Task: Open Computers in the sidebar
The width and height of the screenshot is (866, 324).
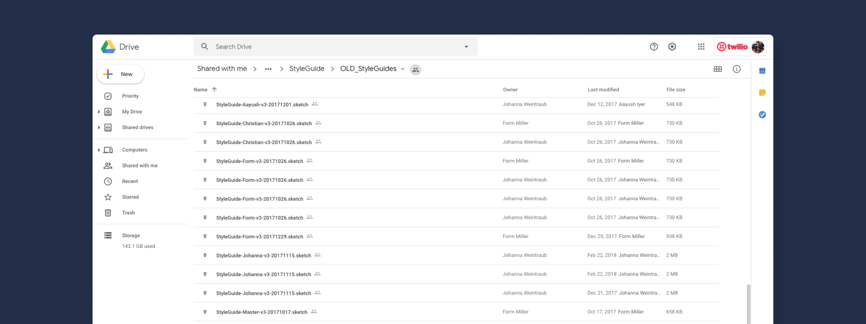Action: pyautogui.click(x=135, y=150)
